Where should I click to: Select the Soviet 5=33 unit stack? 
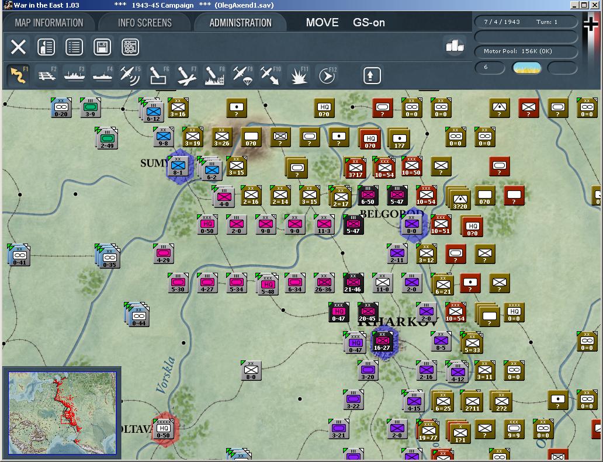472,343
